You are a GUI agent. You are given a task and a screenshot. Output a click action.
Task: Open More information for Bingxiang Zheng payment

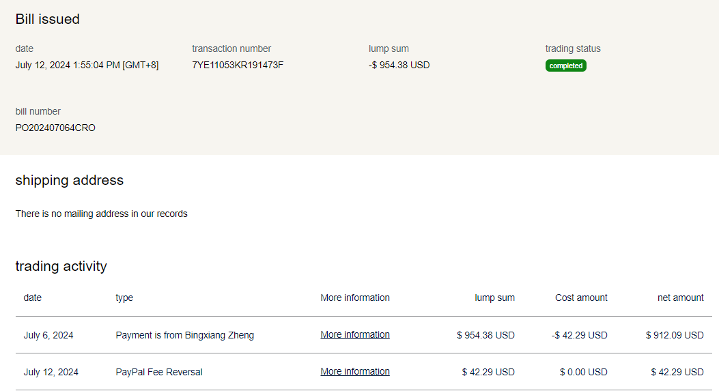point(355,335)
